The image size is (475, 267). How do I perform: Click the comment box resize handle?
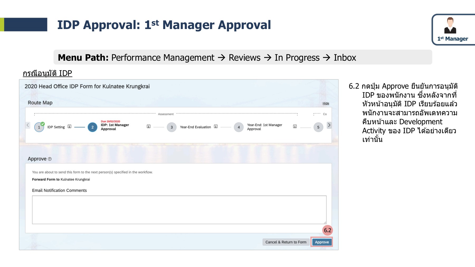tap(325, 222)
